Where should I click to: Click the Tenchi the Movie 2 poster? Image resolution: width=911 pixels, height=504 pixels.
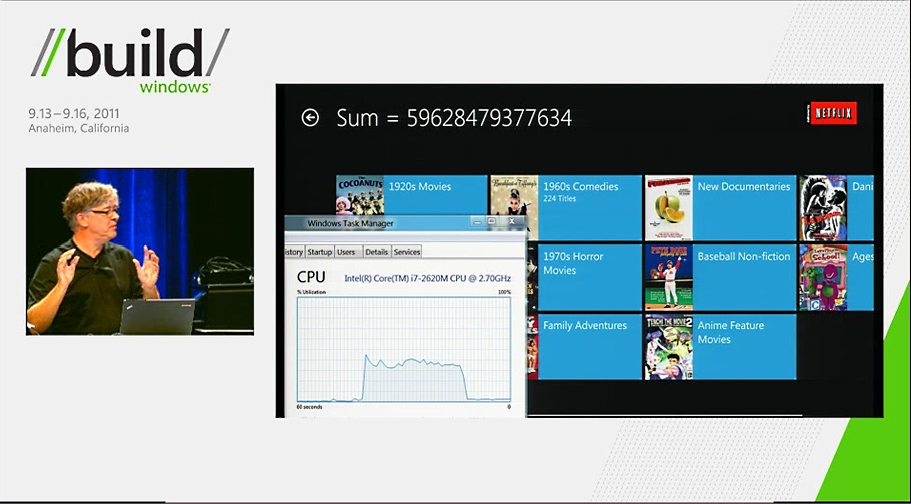(x=669, y=347)
